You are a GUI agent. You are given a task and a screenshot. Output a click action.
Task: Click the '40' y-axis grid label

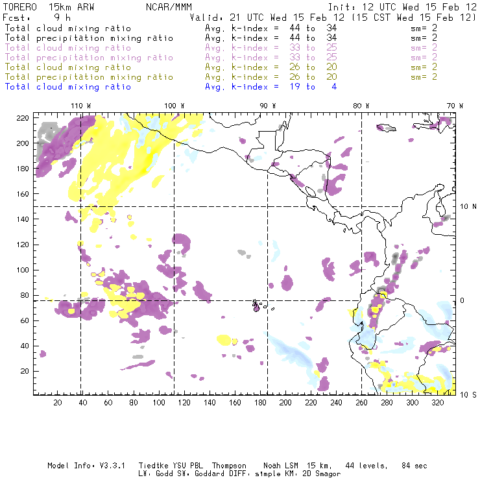(25, 346)
